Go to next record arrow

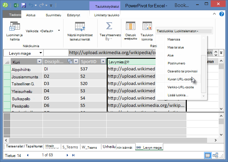[x=67, y=155]
